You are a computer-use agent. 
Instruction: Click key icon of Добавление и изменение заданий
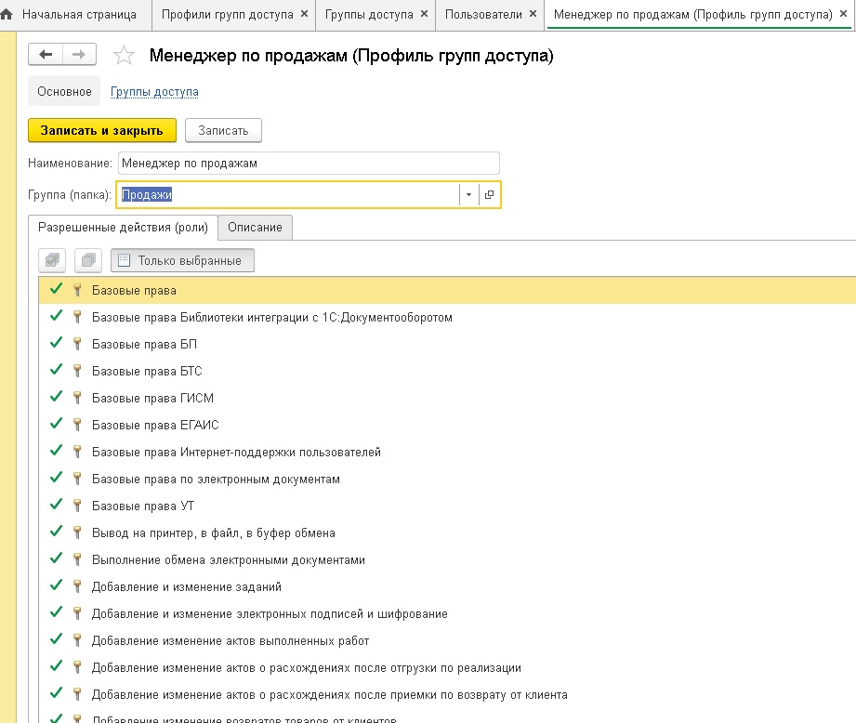77,586
